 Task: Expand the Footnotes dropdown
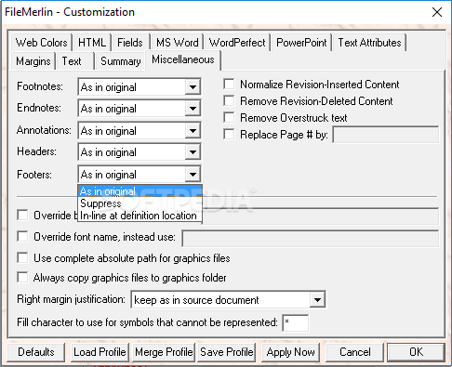click(193, 87)
